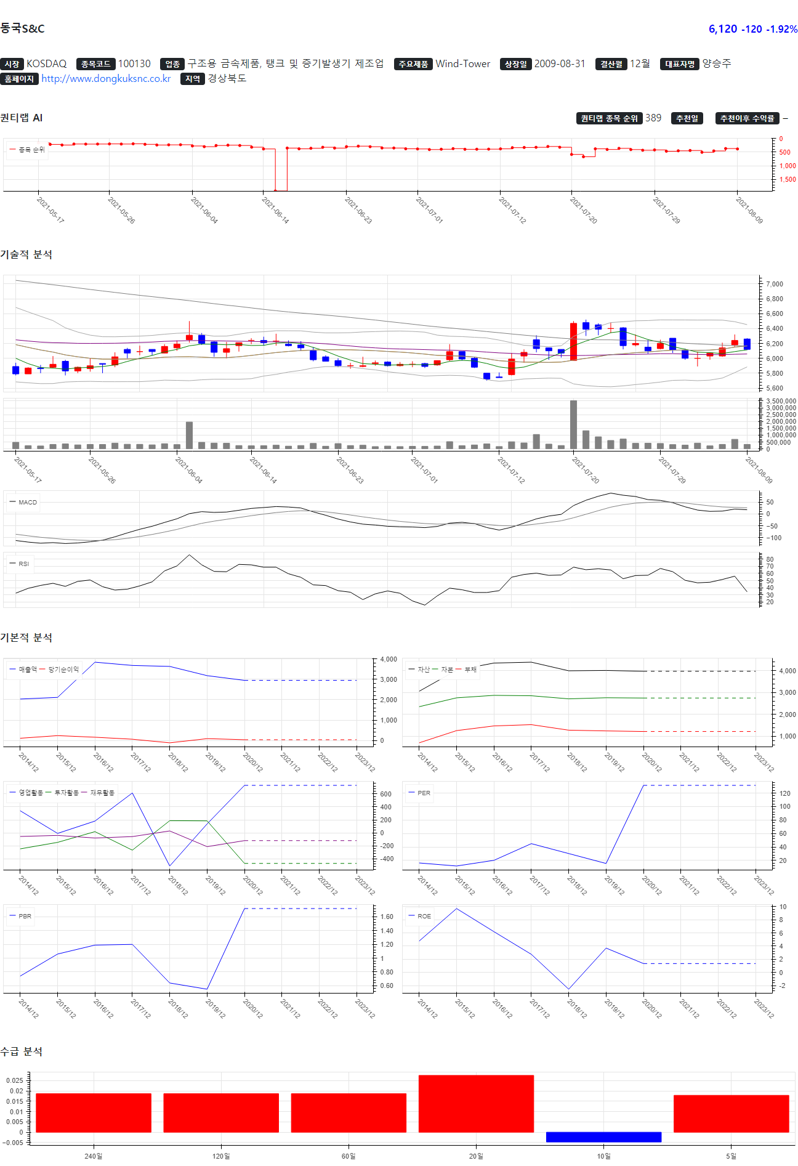The height and width of the screenshot is (1166, 798).
Task: Click the 부채 legend entry
Action: click(x=466, y=670)
